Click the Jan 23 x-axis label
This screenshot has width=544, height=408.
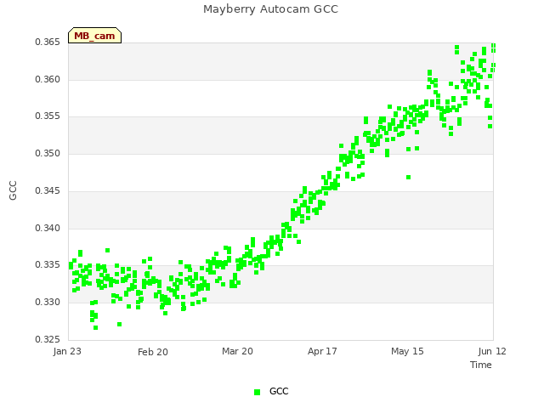tap(67, 351)
